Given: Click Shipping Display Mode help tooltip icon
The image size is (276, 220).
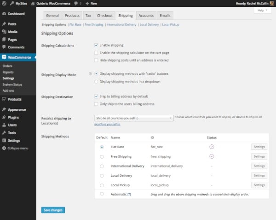Looking at the screenshot, I should 90,74.
